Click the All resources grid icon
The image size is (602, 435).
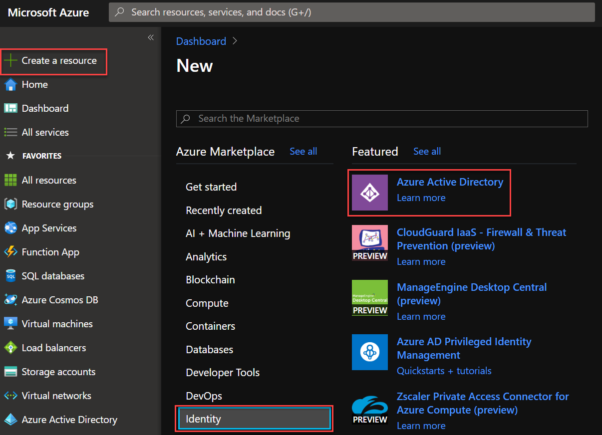(10, 180)
